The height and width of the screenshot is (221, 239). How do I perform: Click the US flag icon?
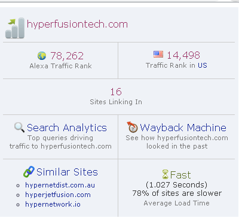click(158, 55)
